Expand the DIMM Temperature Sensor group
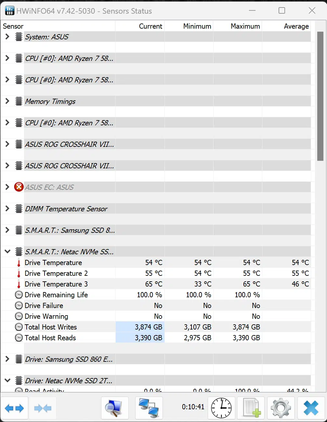The image size is (327, 422). pyautogui.click(x=7, y=209)
